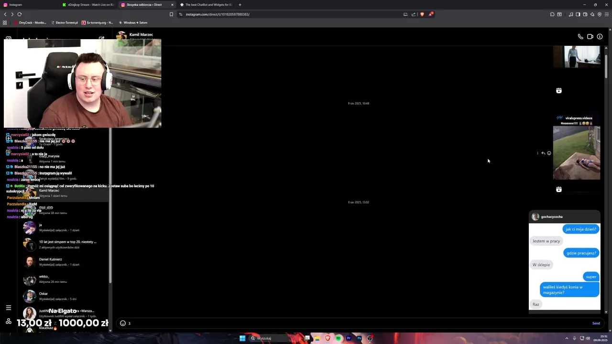Open Windows Satvrn bookmark

point(133,22)
